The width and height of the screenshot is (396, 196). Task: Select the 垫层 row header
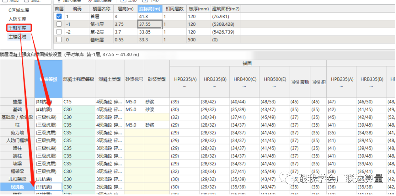(17, 102)
